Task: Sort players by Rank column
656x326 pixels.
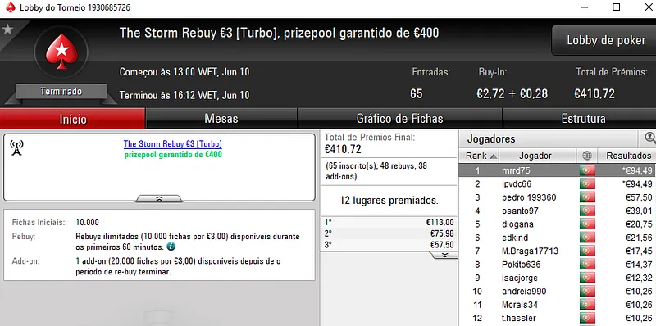Action: (x=479, y=156)
